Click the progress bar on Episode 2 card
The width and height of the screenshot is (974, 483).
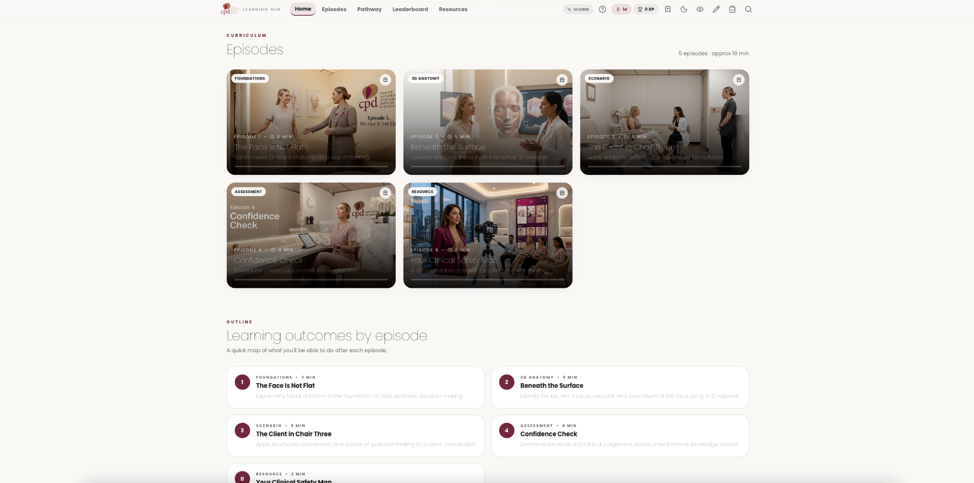[x=488, y=166]
